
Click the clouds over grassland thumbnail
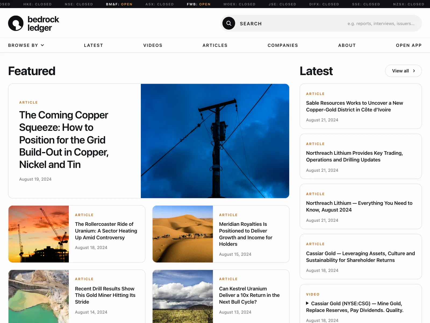183,296
